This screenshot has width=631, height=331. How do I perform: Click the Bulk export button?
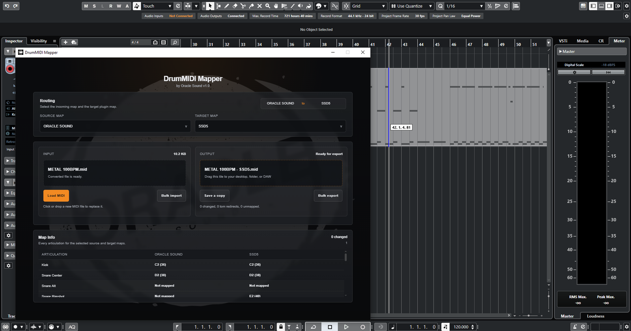tap(328, 195)
